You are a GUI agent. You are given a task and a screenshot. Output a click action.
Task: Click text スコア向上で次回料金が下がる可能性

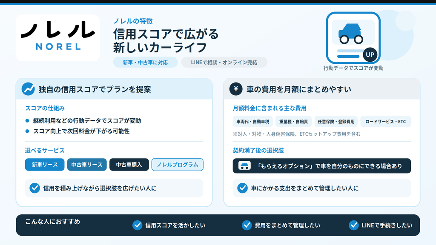[81, 131]
